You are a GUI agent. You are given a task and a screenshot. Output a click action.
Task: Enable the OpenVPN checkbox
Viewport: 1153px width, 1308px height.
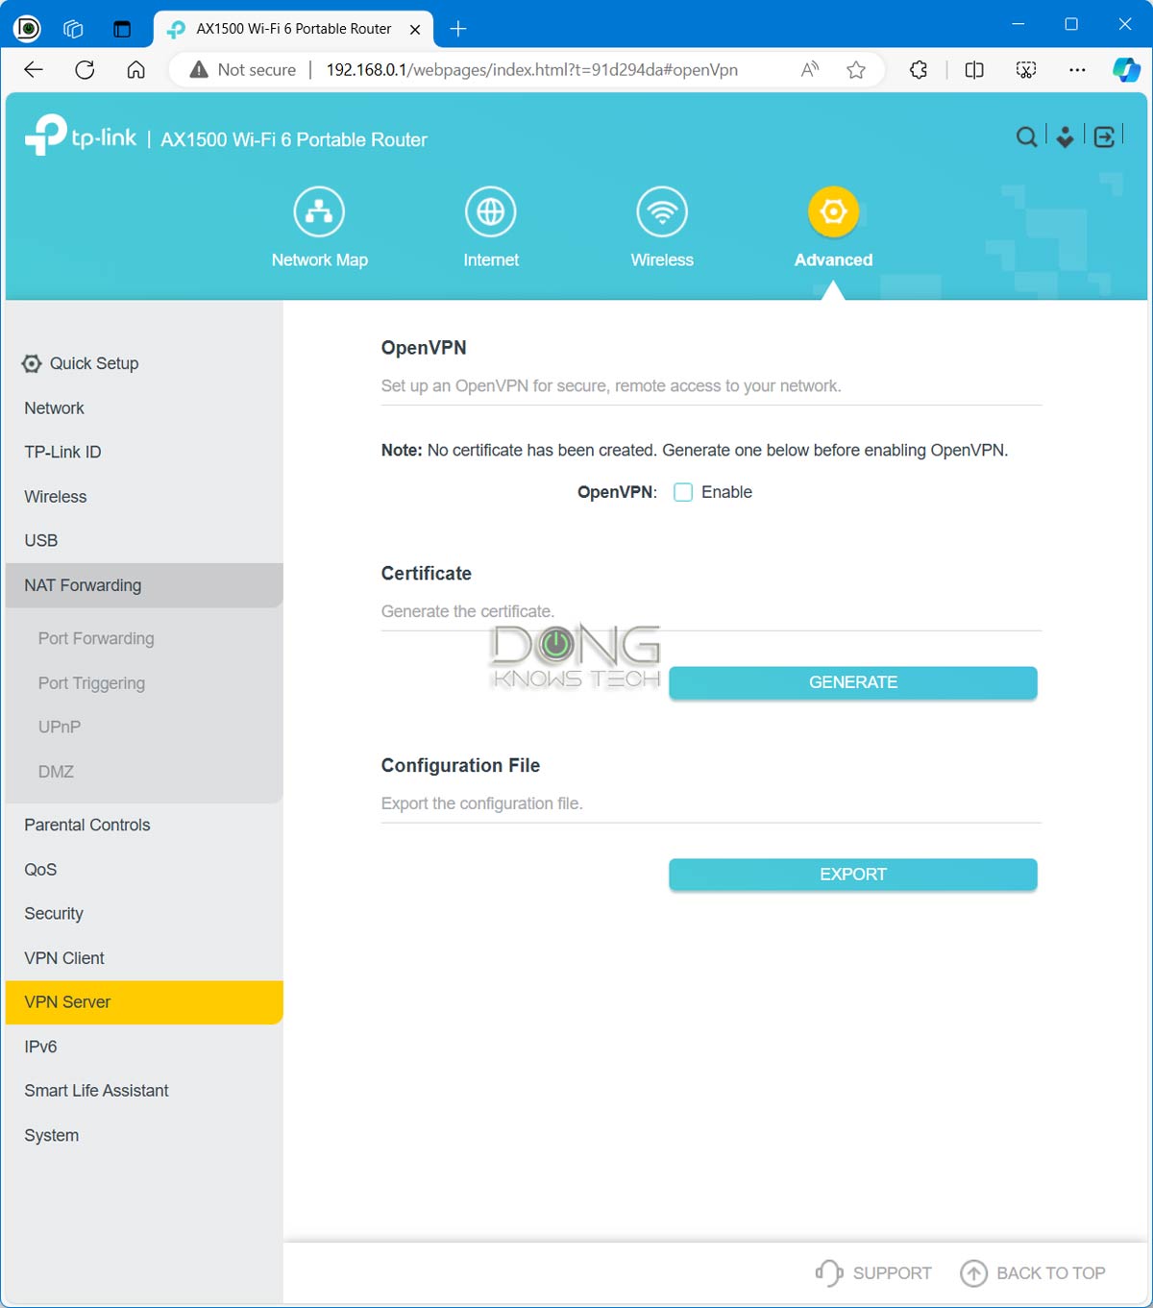(683, 492)
